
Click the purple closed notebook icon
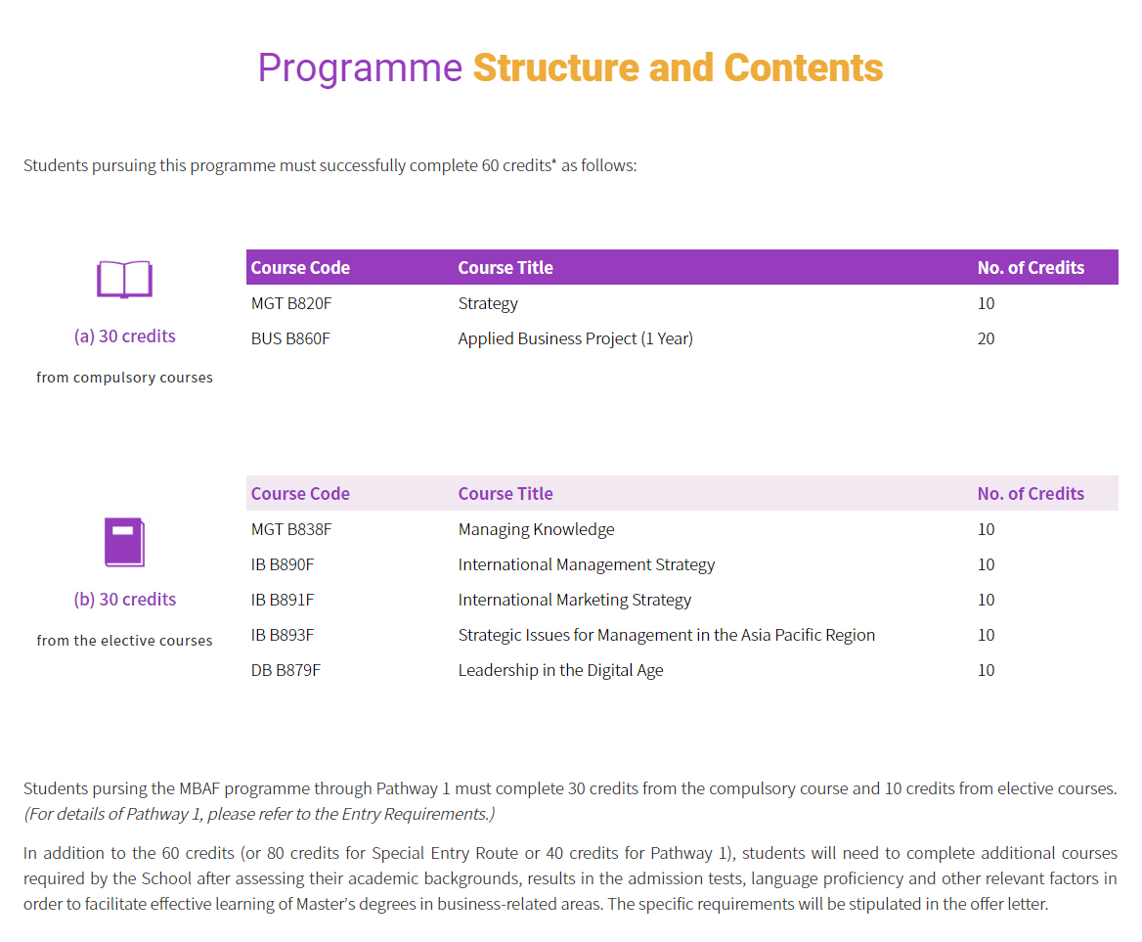coord(124,542)
